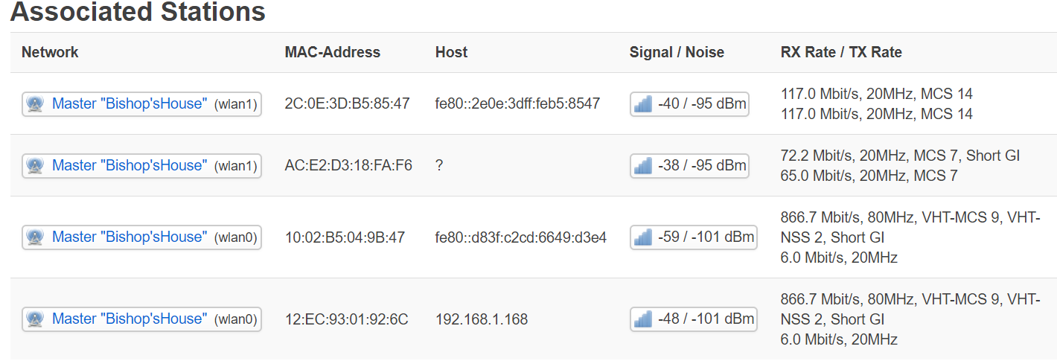This screenshot has height=361, width=1057.
Task: Open Master "Bishop'sHouse" link for 192.168.1.168 host
Action: pos(129,319)
